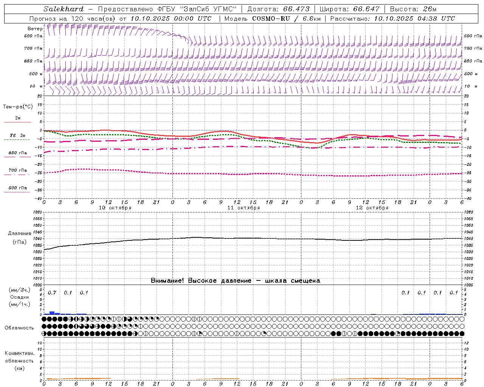This screenshot has height=387, width=484.
Task: Click the '(мм/1ч.)' precipitation unit label
Action: pyautogui.click(x=20, y=304)
